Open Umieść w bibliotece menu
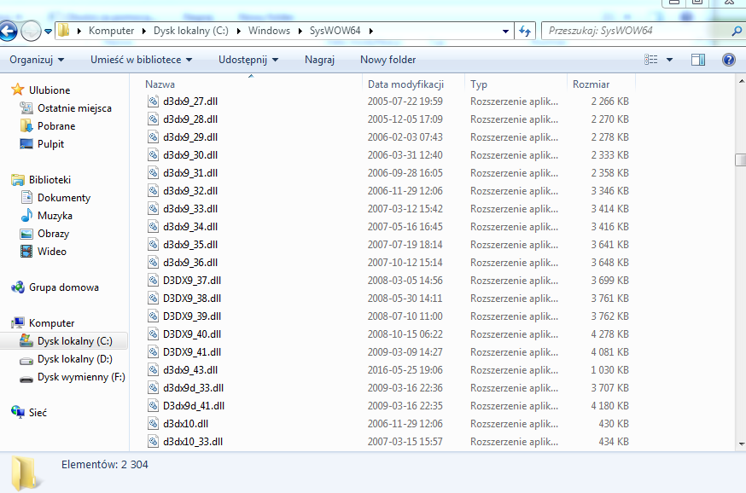The width and height of the screenshot is (746, 493). [x=142, y=60]
